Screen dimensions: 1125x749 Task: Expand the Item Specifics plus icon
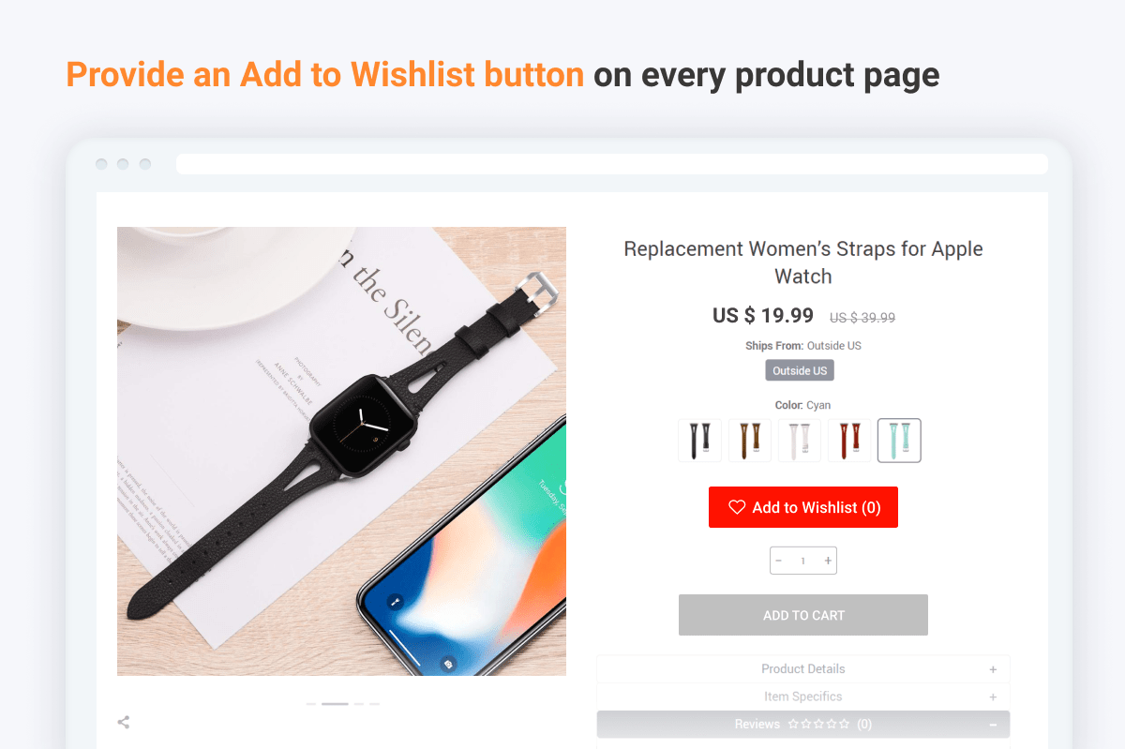(x=993, y=697)
